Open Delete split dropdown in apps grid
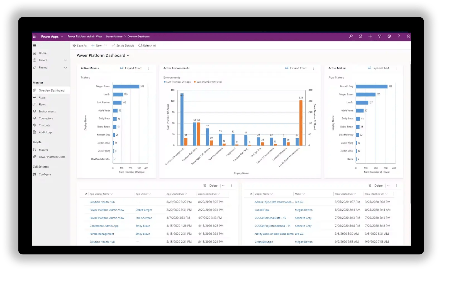This screenshot has width=451, height=285. tap(223, 186)
